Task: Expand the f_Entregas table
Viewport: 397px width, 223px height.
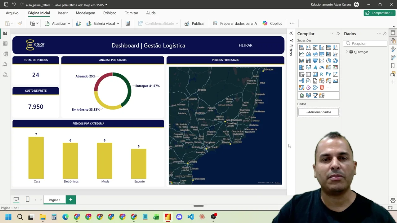Action: (347, 52)
